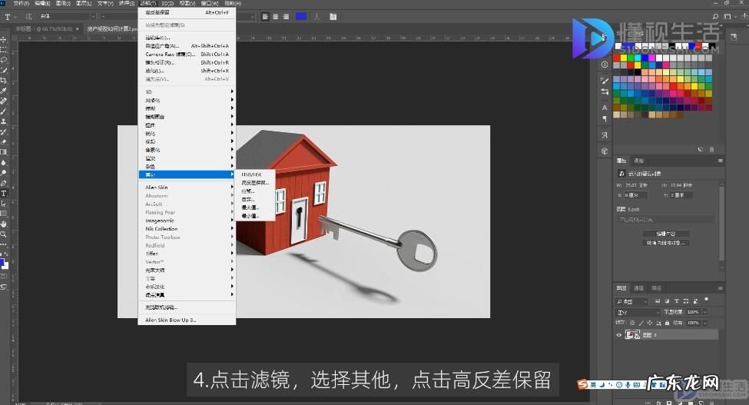Select the Blur tool
749x405 pixels.
click(x=3, y=162)
